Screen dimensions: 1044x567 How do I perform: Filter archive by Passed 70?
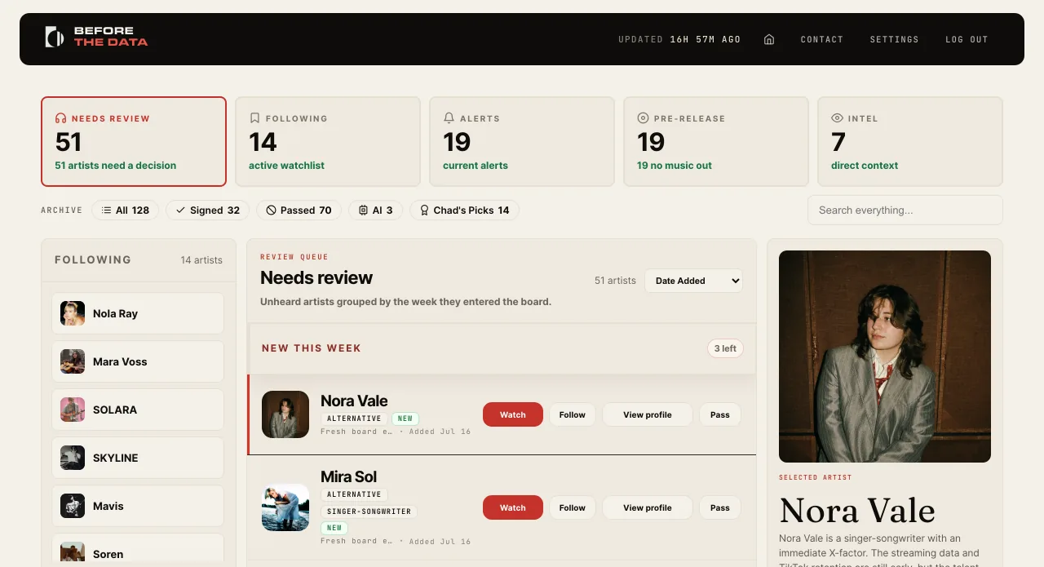point(299,210)
